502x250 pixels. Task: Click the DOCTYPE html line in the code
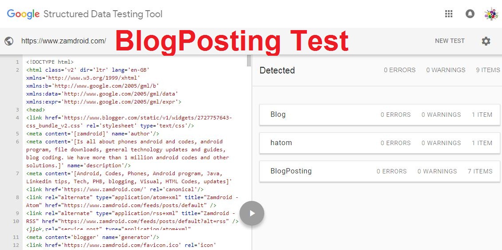click(50, 62)
